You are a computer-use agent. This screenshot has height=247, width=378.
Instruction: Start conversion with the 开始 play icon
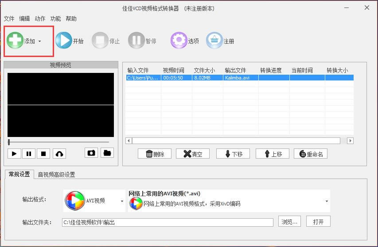pos(64,40)
